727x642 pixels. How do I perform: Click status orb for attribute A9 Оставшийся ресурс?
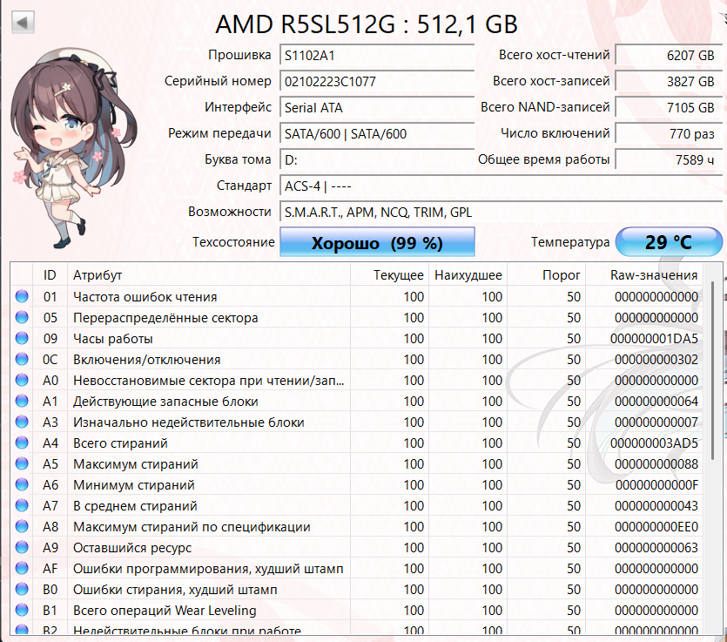22,548
